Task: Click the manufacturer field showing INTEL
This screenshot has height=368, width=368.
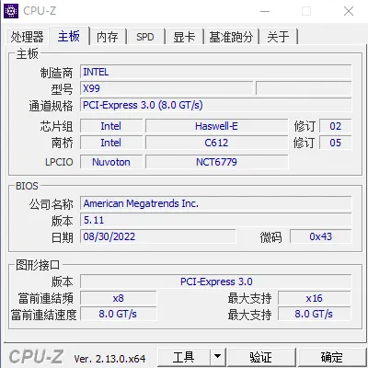Action: [x=216, y=72]
